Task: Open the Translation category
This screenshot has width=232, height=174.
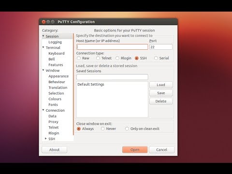Action: pos(58,87)
